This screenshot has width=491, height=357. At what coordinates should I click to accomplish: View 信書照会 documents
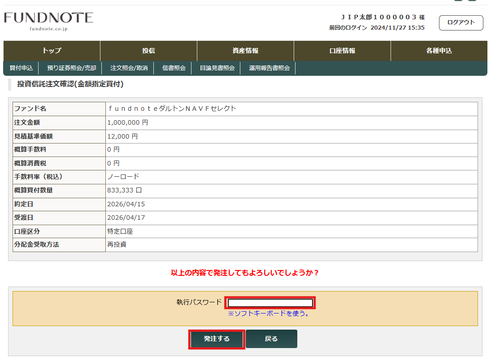point(174,68)
